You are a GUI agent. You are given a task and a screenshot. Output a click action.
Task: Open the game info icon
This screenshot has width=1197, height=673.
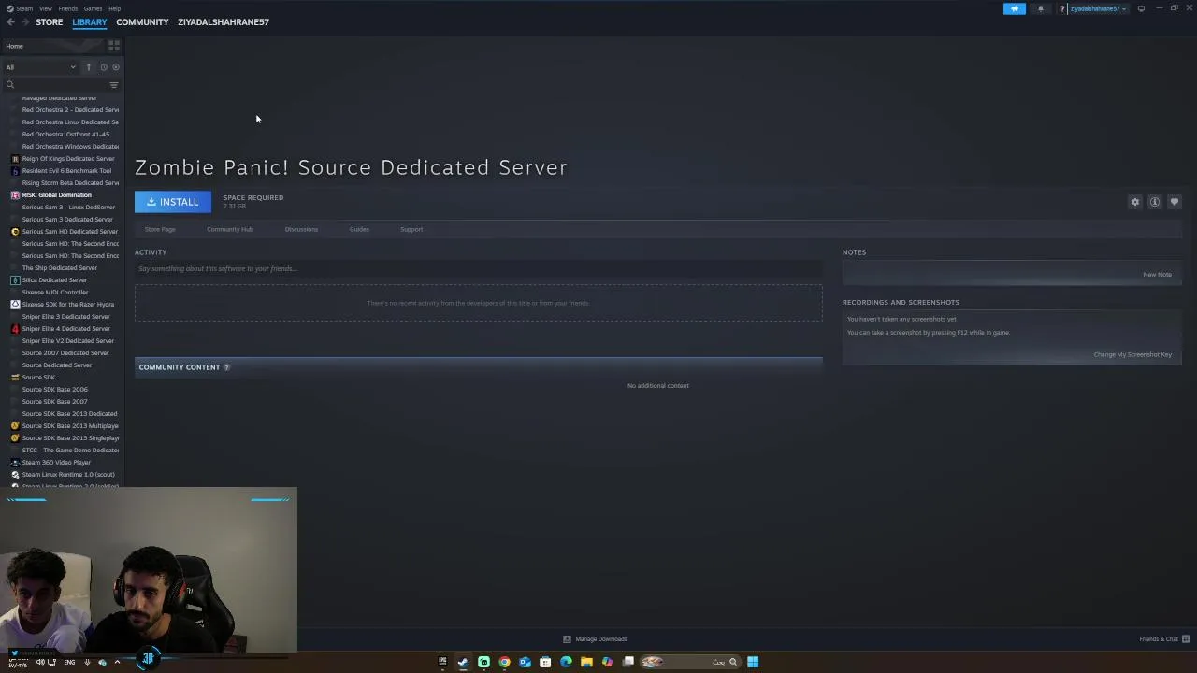click(x=1155, y=202)
